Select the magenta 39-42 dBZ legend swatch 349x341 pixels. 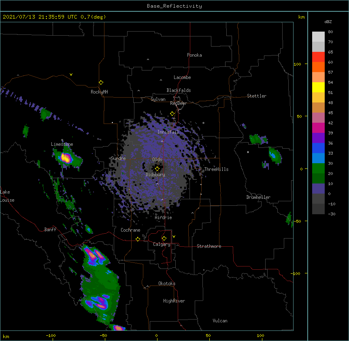[x=318, y=128]
